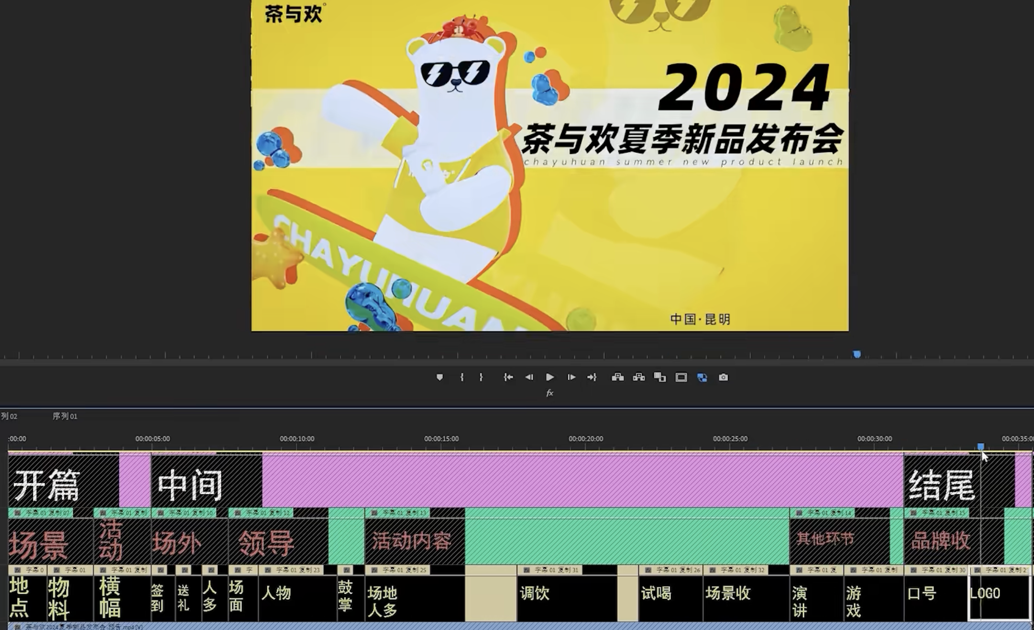Toggle the safe margins display button
Image resolution: width=1034 pixels, height=630 pixels.
click(681, 377)
